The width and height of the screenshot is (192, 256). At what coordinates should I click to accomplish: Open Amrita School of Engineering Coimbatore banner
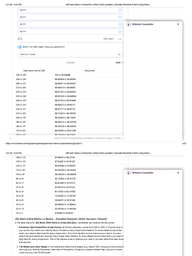87,138
